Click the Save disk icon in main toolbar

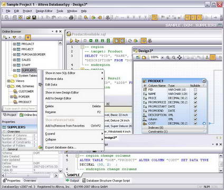pos(34,17)
